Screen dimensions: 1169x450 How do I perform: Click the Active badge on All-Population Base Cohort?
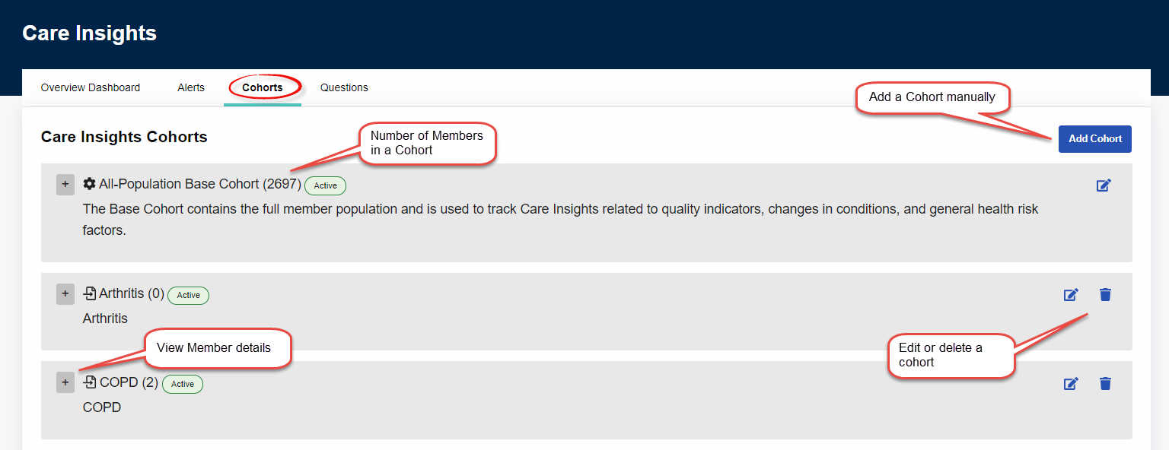[326, 185]
